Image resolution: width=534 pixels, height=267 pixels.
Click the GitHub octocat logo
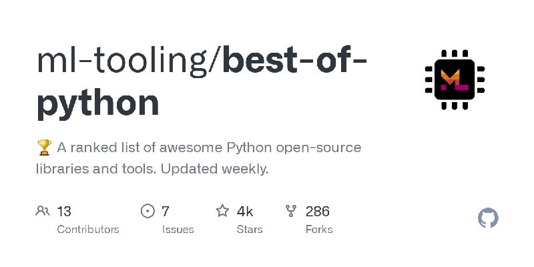pos(488,218)
